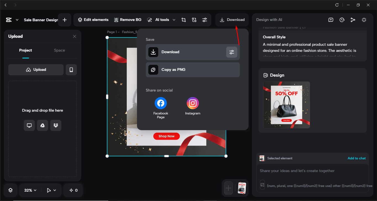Click Add to chat link
This screenshot has width=377, height=201.
pyautogui.click(x=357, y=158)
